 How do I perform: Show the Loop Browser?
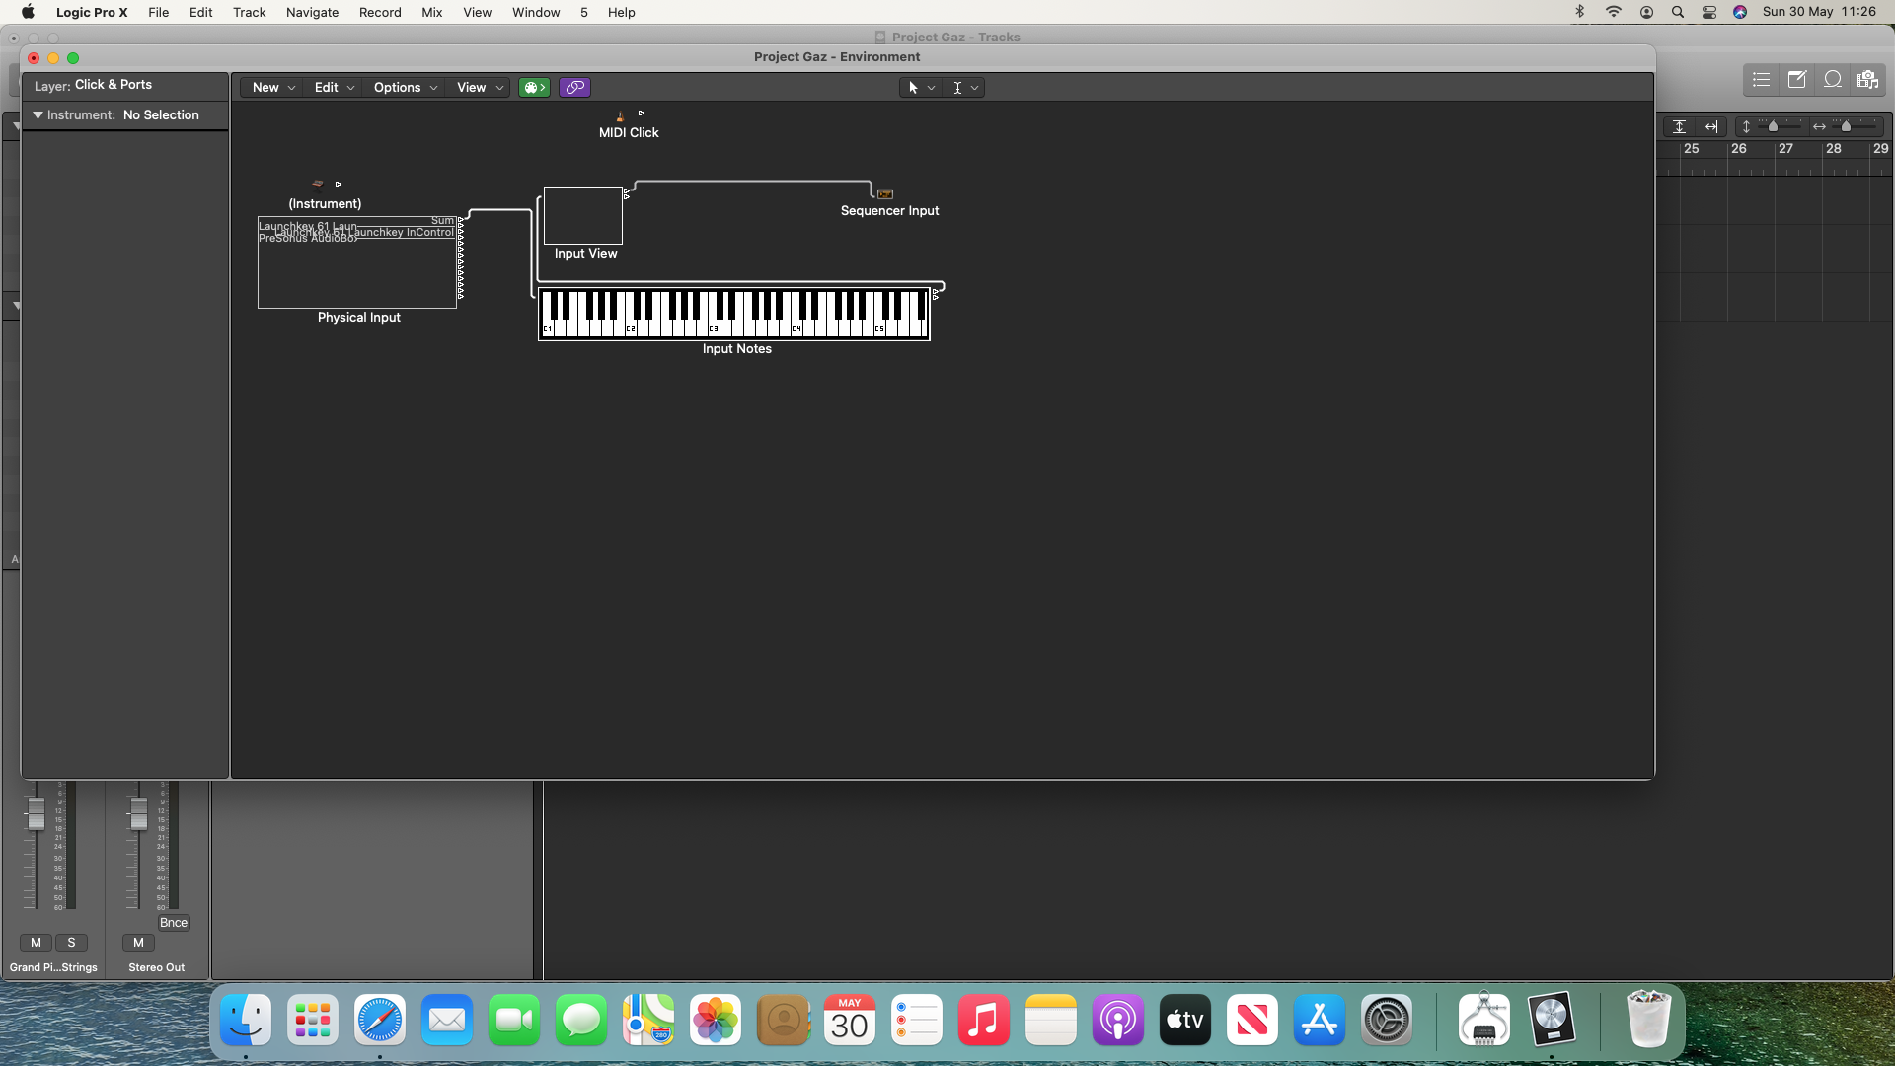tap(1833, 80)
